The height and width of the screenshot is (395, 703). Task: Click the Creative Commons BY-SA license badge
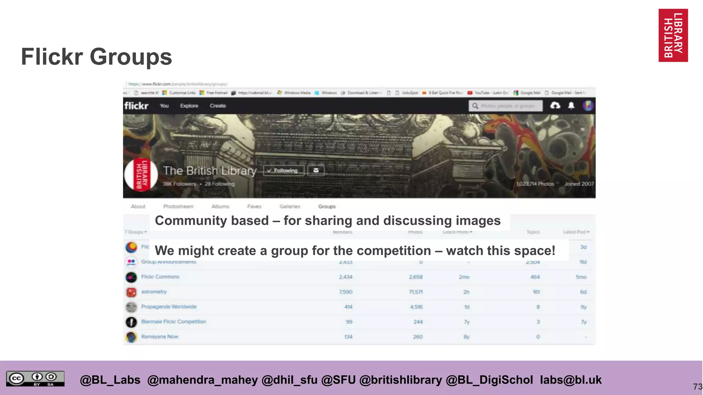[35, 379]
